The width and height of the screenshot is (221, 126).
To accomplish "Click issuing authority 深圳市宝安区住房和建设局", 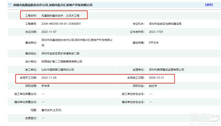I will pyautogui.click(x=165, y=24).
